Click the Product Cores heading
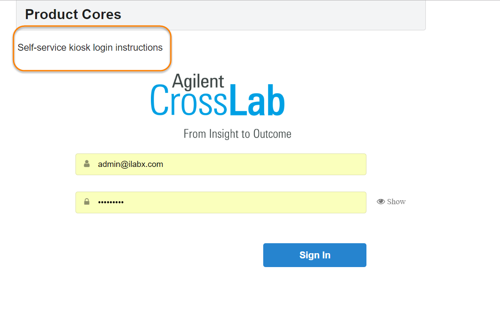This screenshot has width=500, height=336. [x=73, y=14]
